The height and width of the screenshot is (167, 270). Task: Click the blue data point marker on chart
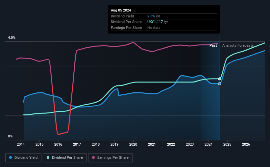[x=220, y=84]
